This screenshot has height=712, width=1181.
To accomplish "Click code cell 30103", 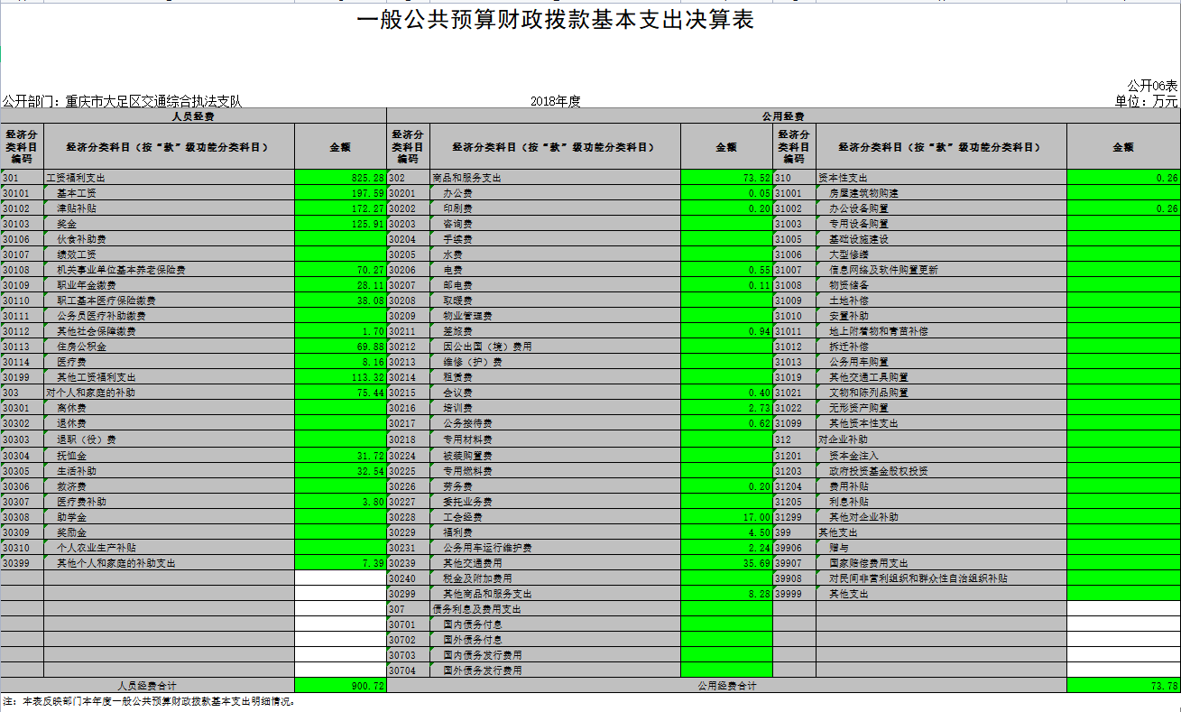I will tap(22, 224).
